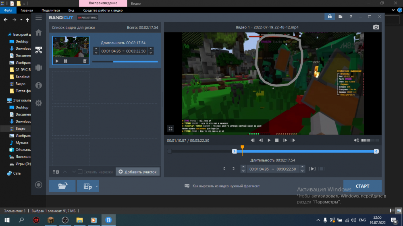Screen dimensions: 403x226
Task: Click the orange playhead marker
Action: pos(242,147)
